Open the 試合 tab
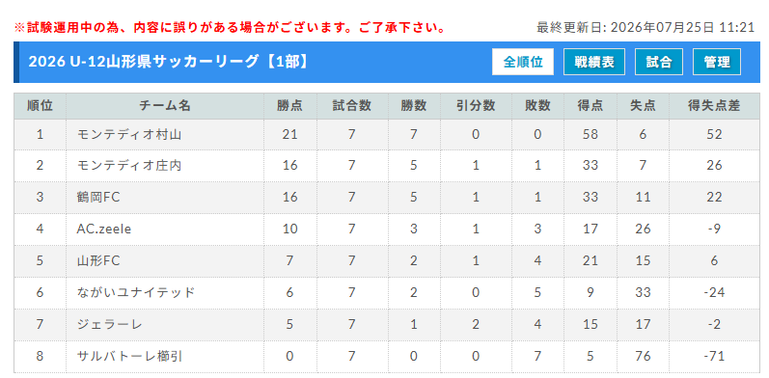Image resolution: width=769 pixels, height=378 pixels. pos(659,62)
